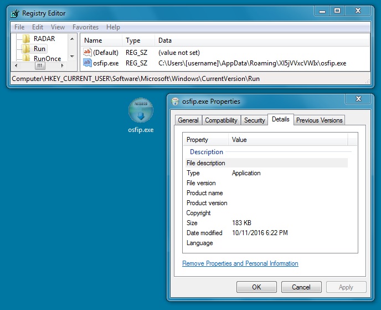The width and height of the screenshot is (381, 310).
Task: Open Remove Properties and Personal Information link
Action: coord(240,263)
